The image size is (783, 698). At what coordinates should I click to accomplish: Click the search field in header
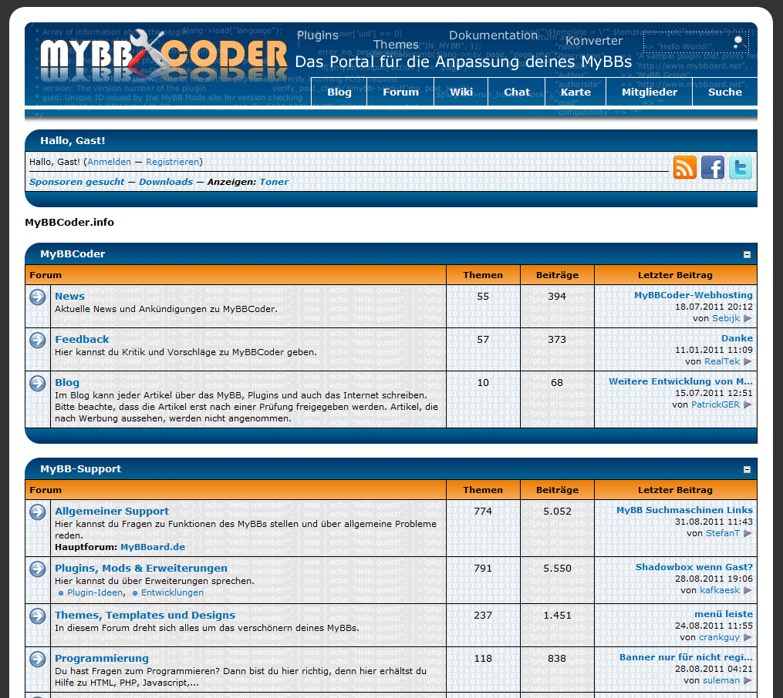(687, 42)
